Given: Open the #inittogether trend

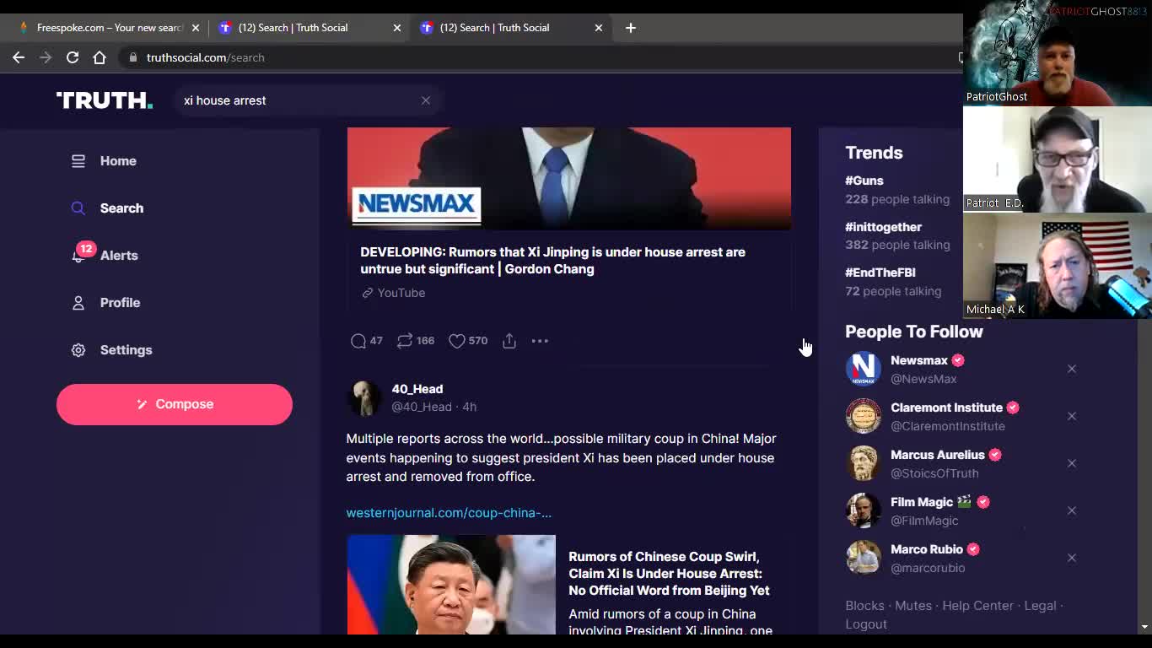Looking at the screenshot, I should pos(884,227).
